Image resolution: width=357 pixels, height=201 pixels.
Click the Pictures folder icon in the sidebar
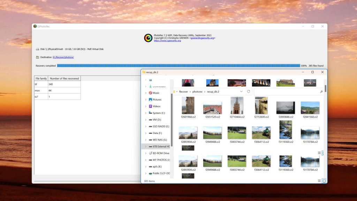(151, 99)
